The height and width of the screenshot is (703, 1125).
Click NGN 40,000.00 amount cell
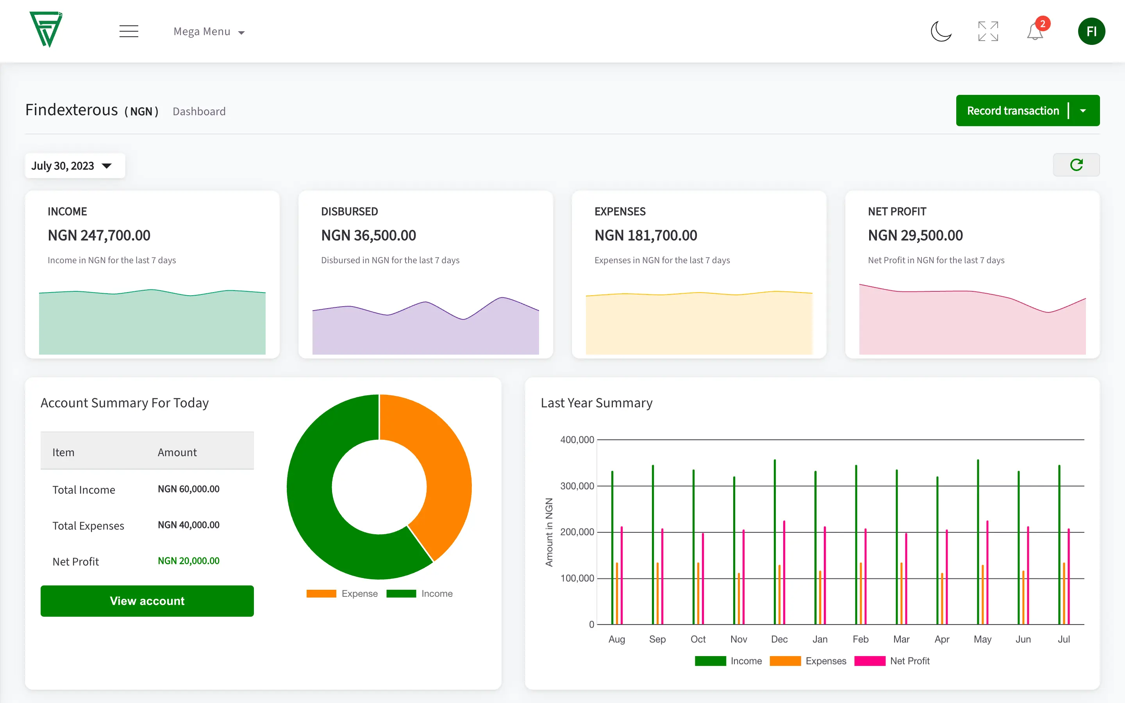coord(188,525)
